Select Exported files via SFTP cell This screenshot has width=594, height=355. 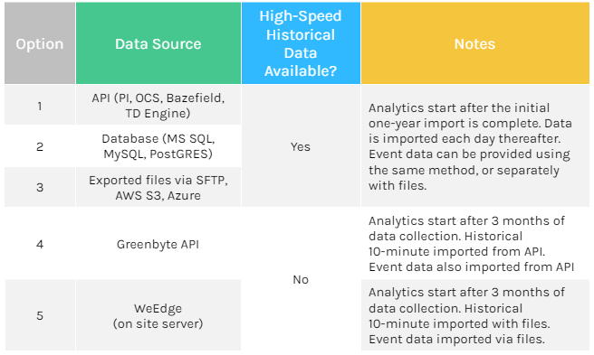tap(158, 187)
